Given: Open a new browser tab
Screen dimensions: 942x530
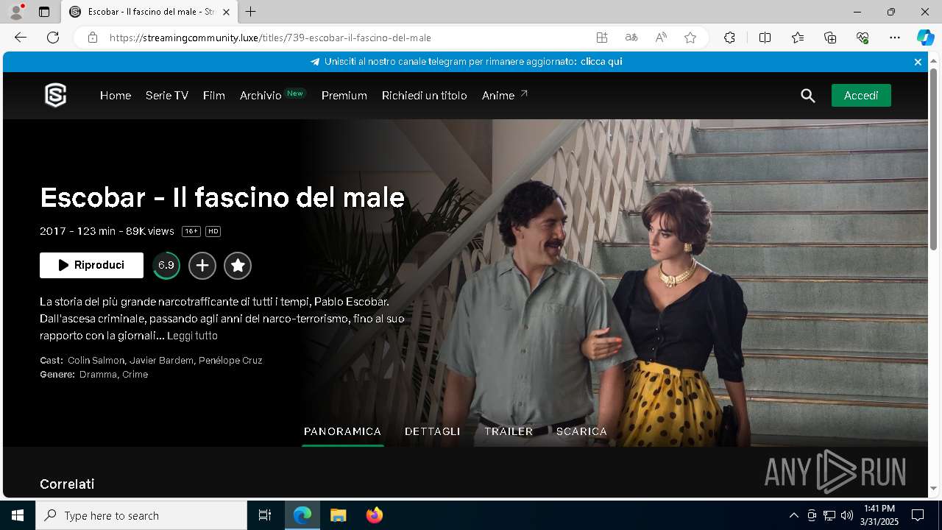Looking at the screenshot, I should pyautogui.click(x=251, y=12).
